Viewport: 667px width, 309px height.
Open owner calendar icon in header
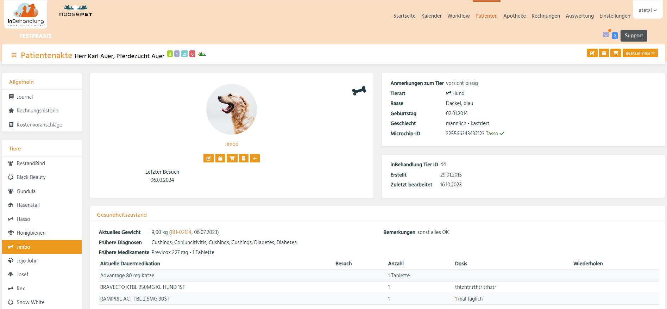pyautogui.click(x=604, y=53)
